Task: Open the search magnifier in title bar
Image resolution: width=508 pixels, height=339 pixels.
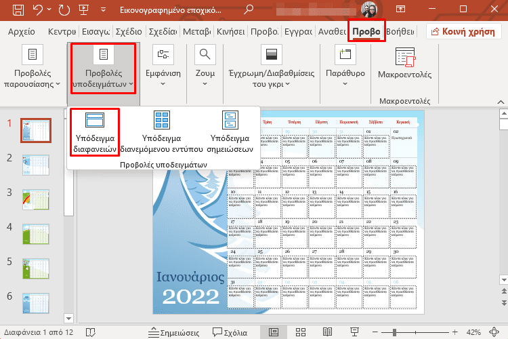Action: 249,9
